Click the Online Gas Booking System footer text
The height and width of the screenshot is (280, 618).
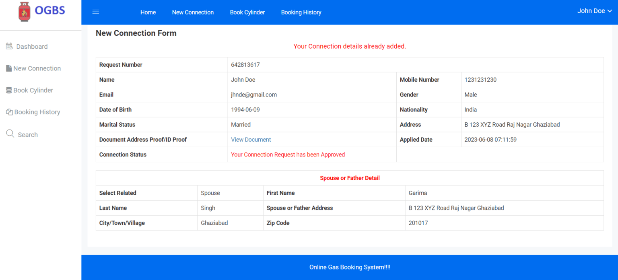point(349,267)
